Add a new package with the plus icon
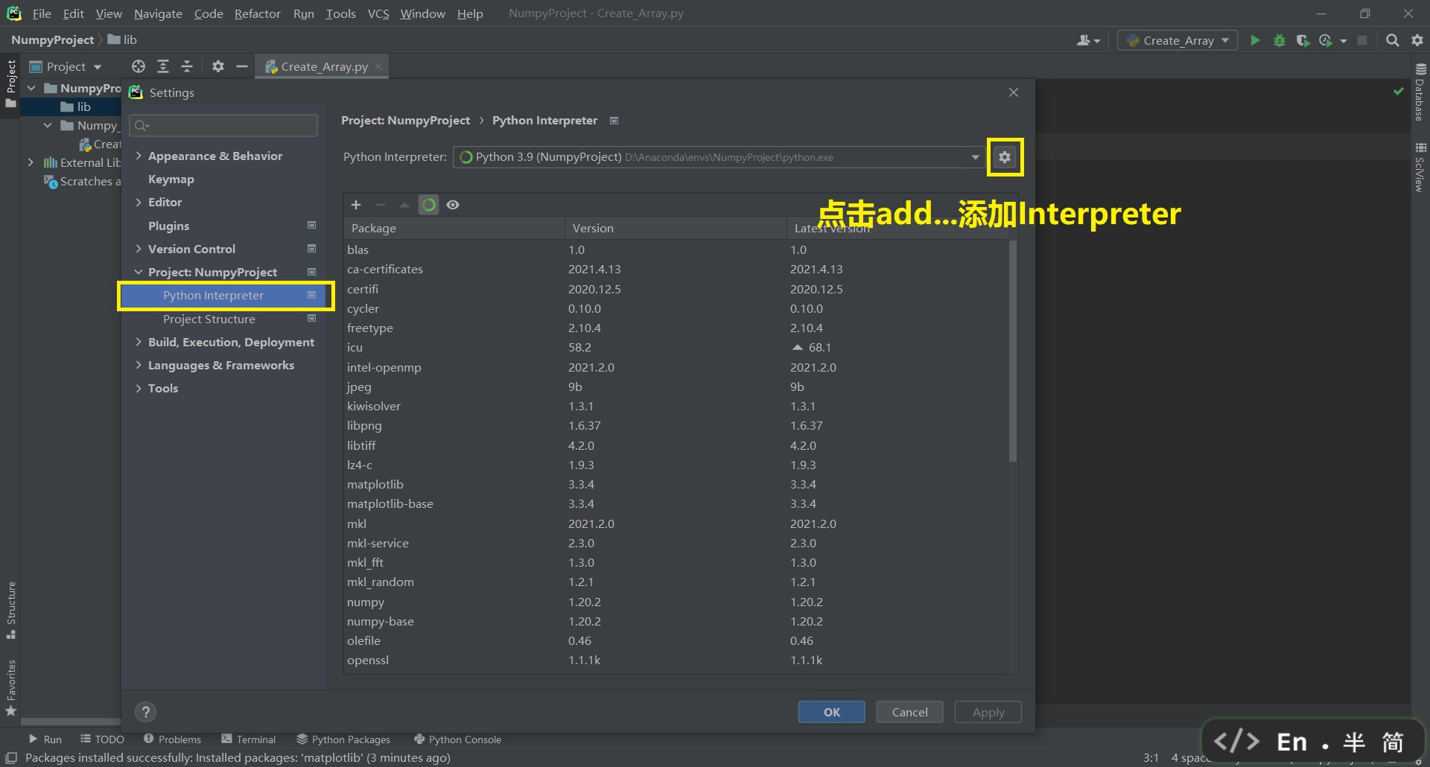The width and height of the screenshot is (1430, 767). pyautogui.click(x=356, y=205)
